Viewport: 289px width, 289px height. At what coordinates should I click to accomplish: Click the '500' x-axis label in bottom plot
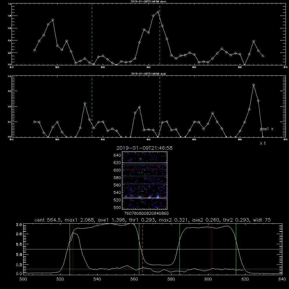coord(23,279)
